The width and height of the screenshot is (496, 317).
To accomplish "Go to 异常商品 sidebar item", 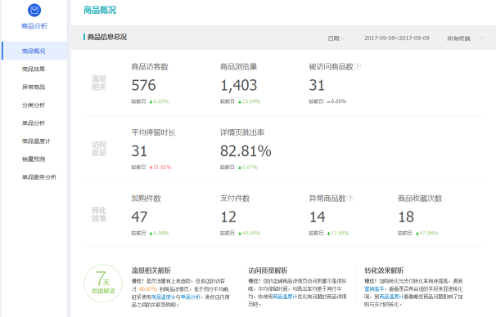I will pyautogui.click(x=34, y=87).
